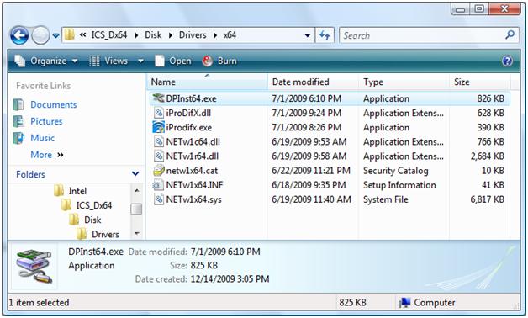The width and height of the screenshot is (528, 318).
Task: Select the iProdifx.exe file icon
Action: (x=159, y=127)
